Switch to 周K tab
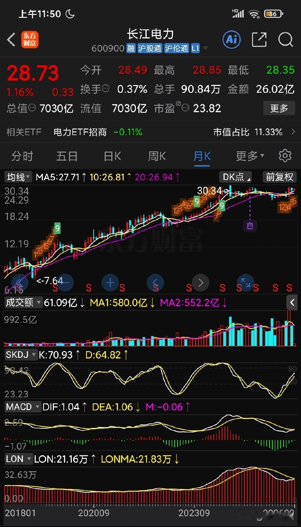The height and width of the screenshot is (527, 301). [157, 156]
